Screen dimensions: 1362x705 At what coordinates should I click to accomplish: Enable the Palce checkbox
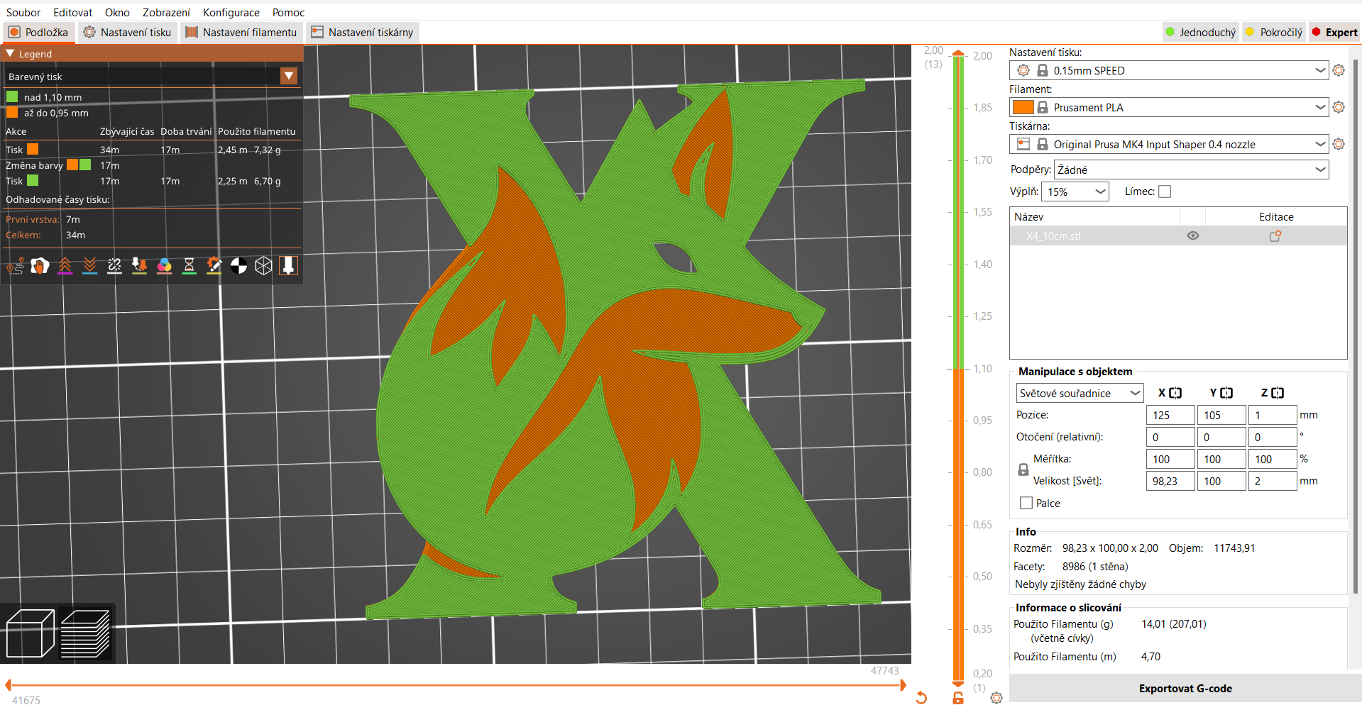(1025, 503)
